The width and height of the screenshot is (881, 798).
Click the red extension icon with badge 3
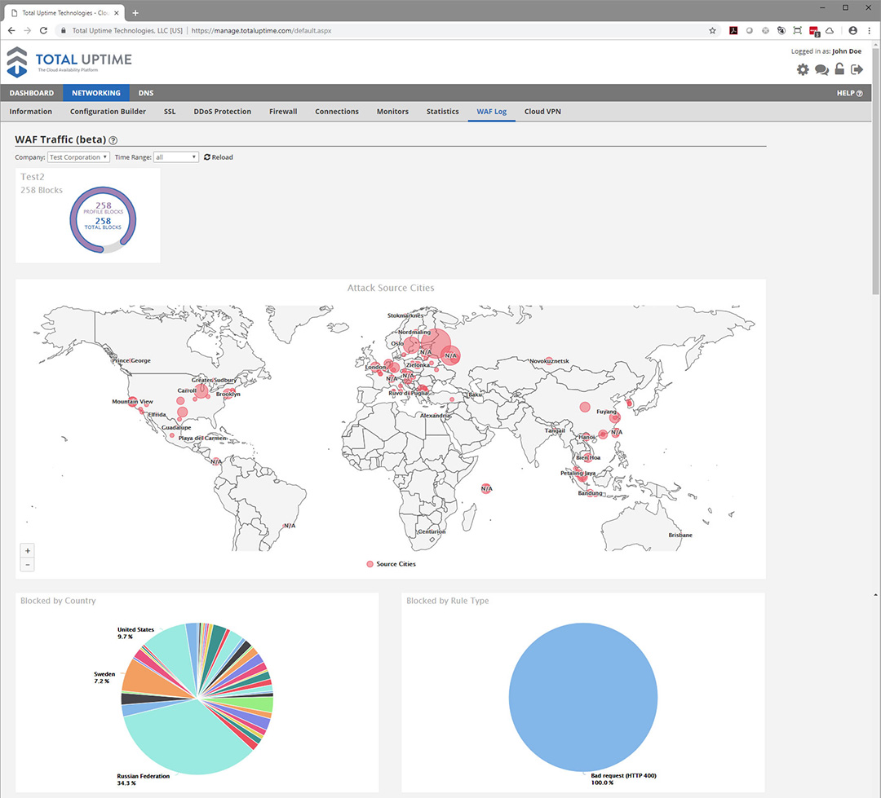814,31
